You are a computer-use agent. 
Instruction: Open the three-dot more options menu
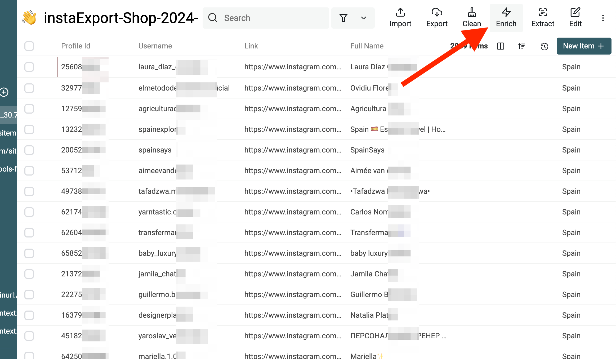click(603, 18)
